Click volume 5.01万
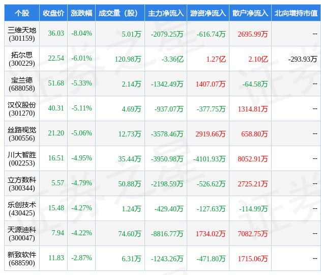This screenshot has width=321, height=275. [131, 34]
